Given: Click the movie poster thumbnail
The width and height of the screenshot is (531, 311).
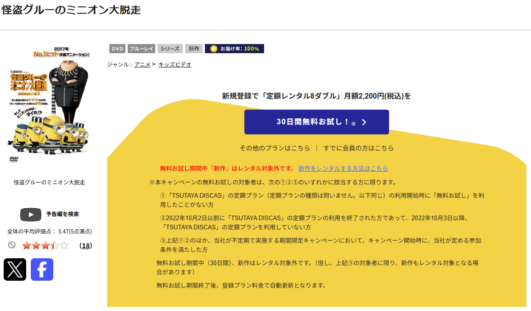Looking at the screenshot, I should [x=50, y=104].
